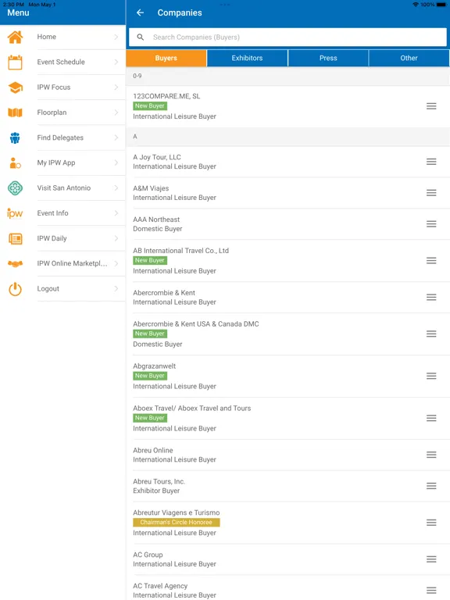The height and width of the screenshot is (600, 450).
Task: Expand the Find Delegates chevron
Action: coord(116,137)
